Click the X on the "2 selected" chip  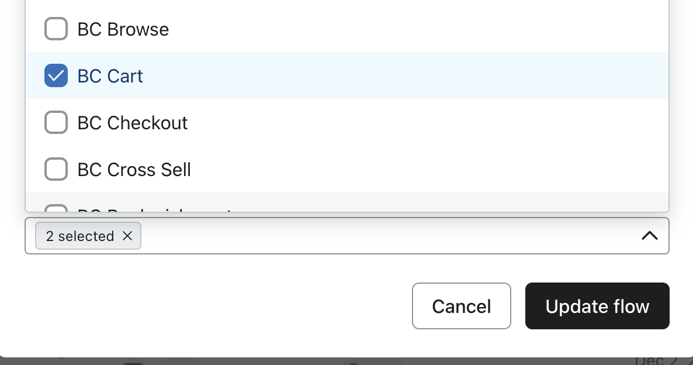[x=127, y=236]
